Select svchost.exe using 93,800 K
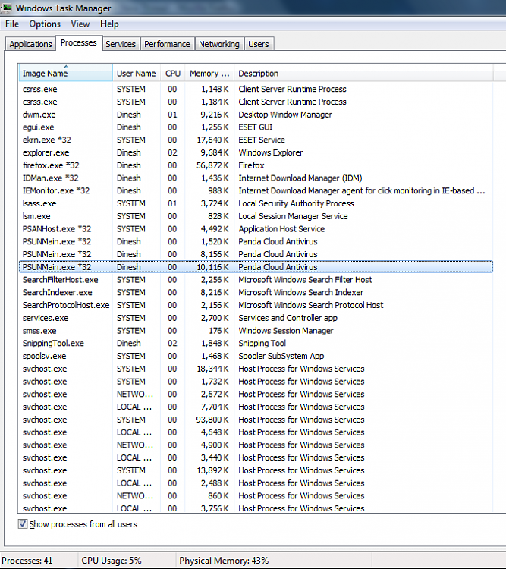This screenshot has height=569, width=506. (256, 420)
